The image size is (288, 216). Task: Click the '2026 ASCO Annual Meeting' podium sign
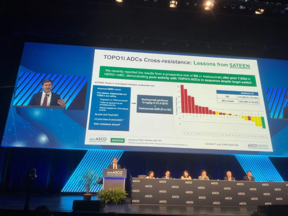click(114, 174)
